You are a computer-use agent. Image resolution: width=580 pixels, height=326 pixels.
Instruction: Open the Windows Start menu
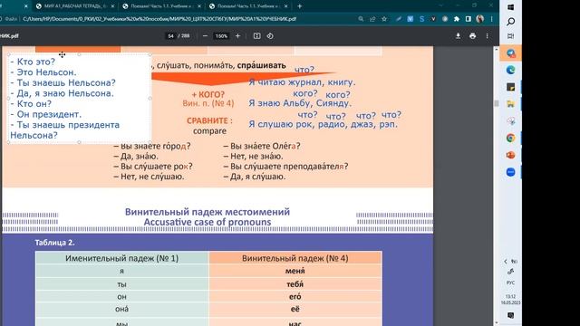pyautogui.click(x=511, y=7)
